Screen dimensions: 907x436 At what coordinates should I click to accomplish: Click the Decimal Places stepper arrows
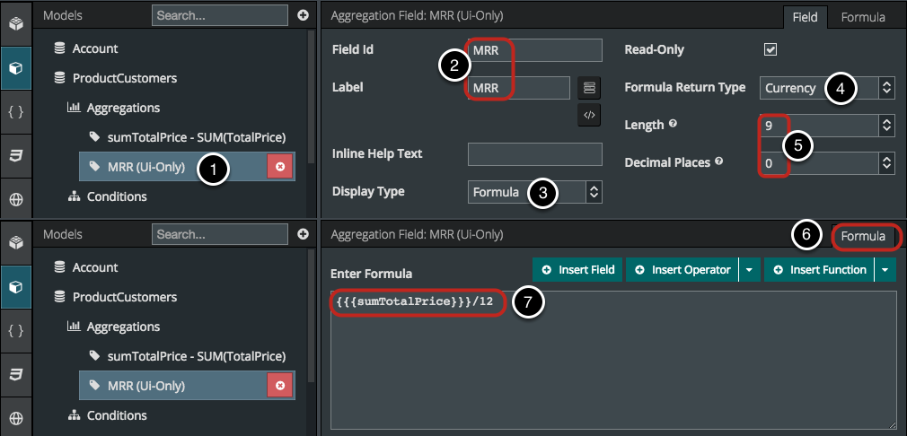point(886,162)
